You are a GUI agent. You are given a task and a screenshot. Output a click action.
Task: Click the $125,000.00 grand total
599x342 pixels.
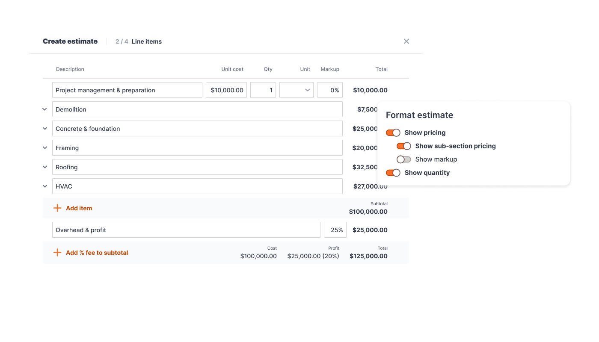click(369, 256)
